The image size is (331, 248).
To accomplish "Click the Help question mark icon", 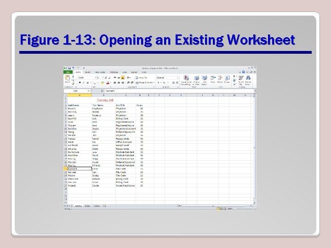I will click(x=243, y=72).
